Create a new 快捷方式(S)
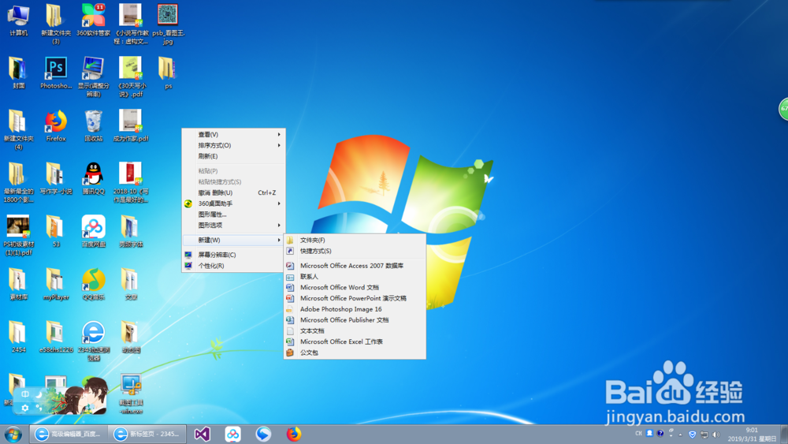This screenshot has height=444, width=788. tap(355, 251)
